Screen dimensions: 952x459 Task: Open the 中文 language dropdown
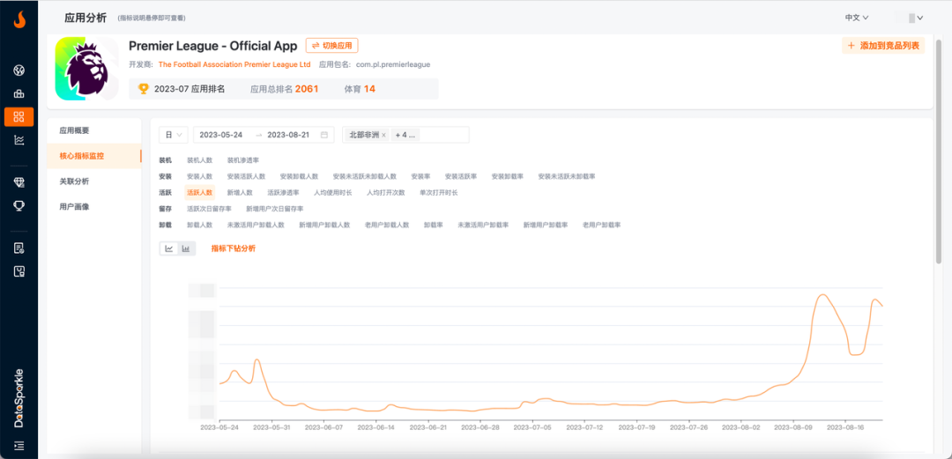tap(857, 18)
